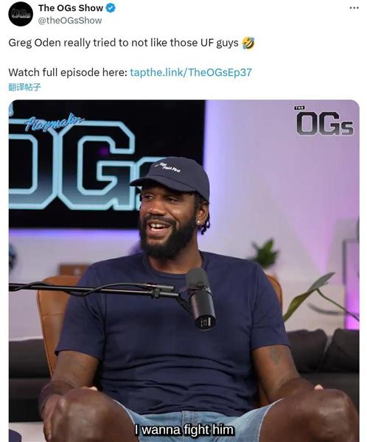The image size is (367, 442).
Task: Click the OGs watermark logo in video corner
Action: point(324,122)
